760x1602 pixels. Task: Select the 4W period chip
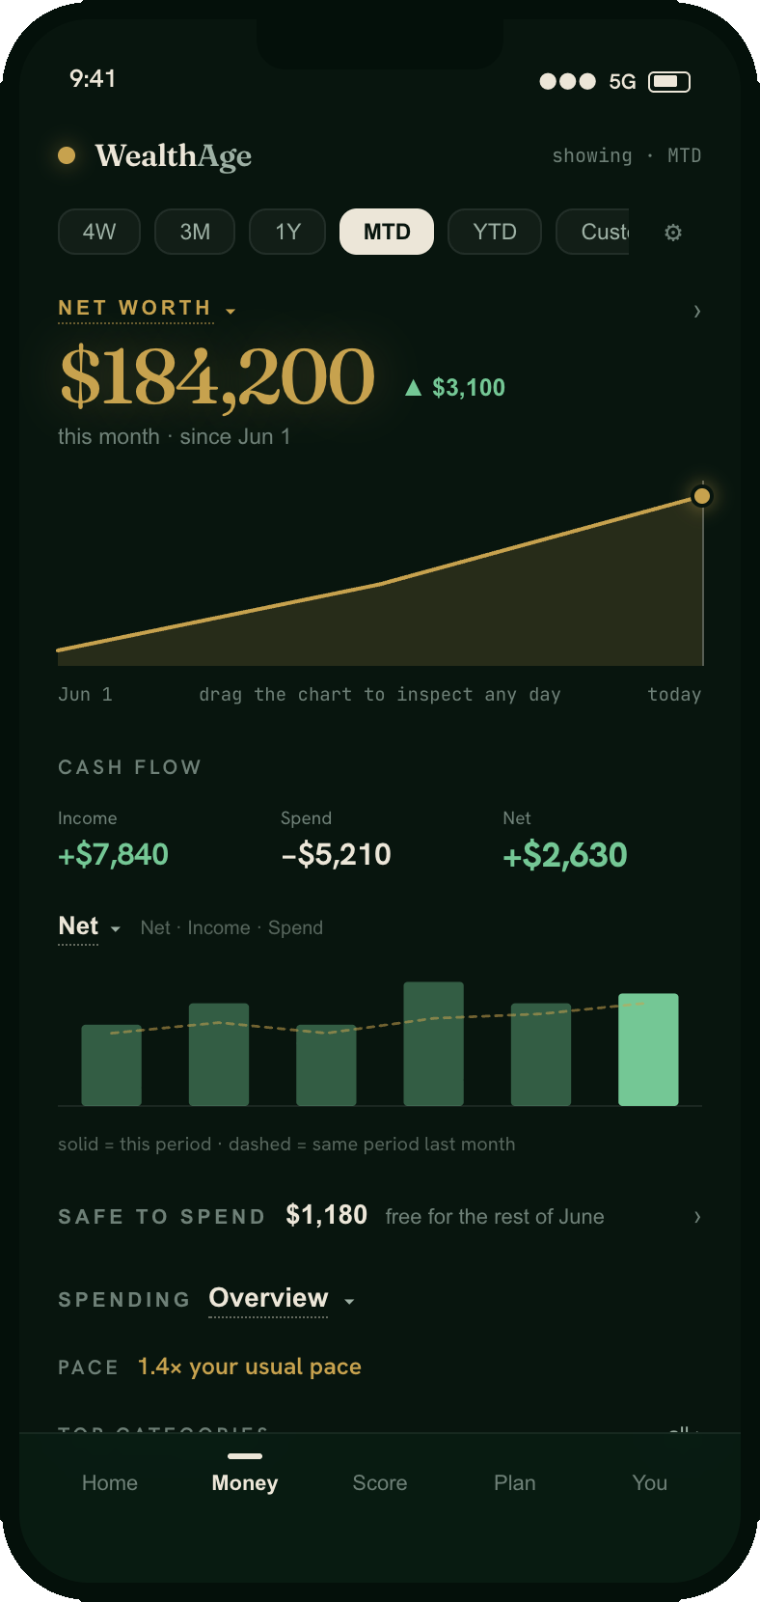pyautogui.click(x=99, y=232)
